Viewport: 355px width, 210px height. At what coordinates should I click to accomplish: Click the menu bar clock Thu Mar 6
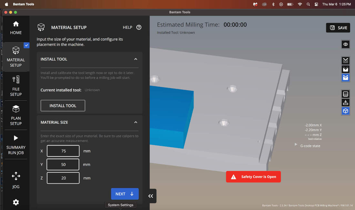click(336, 4)
